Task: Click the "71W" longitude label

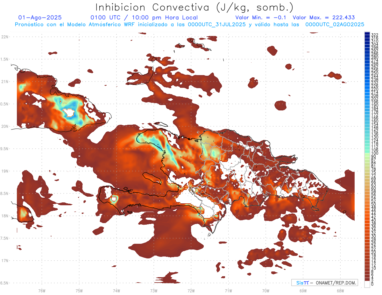Action: pyautogui.click(x=228, y=290)
